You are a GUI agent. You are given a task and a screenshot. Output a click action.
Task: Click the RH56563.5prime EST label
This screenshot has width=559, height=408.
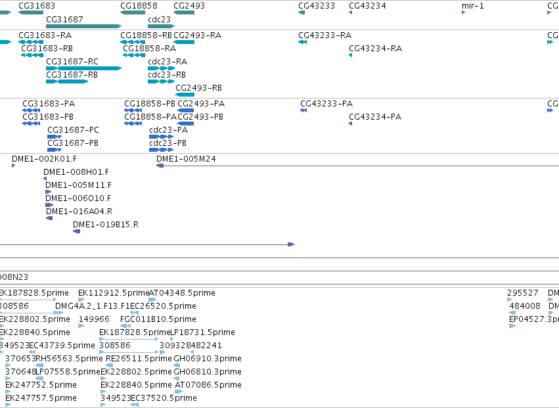(70, 359)
